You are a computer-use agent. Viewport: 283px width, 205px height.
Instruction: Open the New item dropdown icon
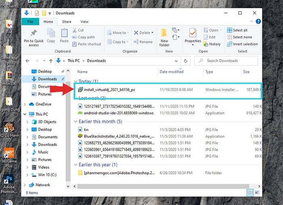(x=175, y=30)
